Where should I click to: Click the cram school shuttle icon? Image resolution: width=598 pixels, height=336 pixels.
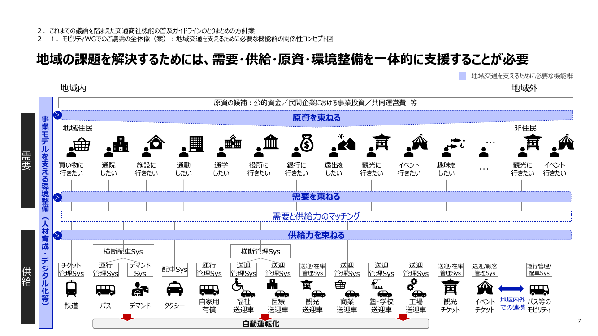[x=381, y=288]
